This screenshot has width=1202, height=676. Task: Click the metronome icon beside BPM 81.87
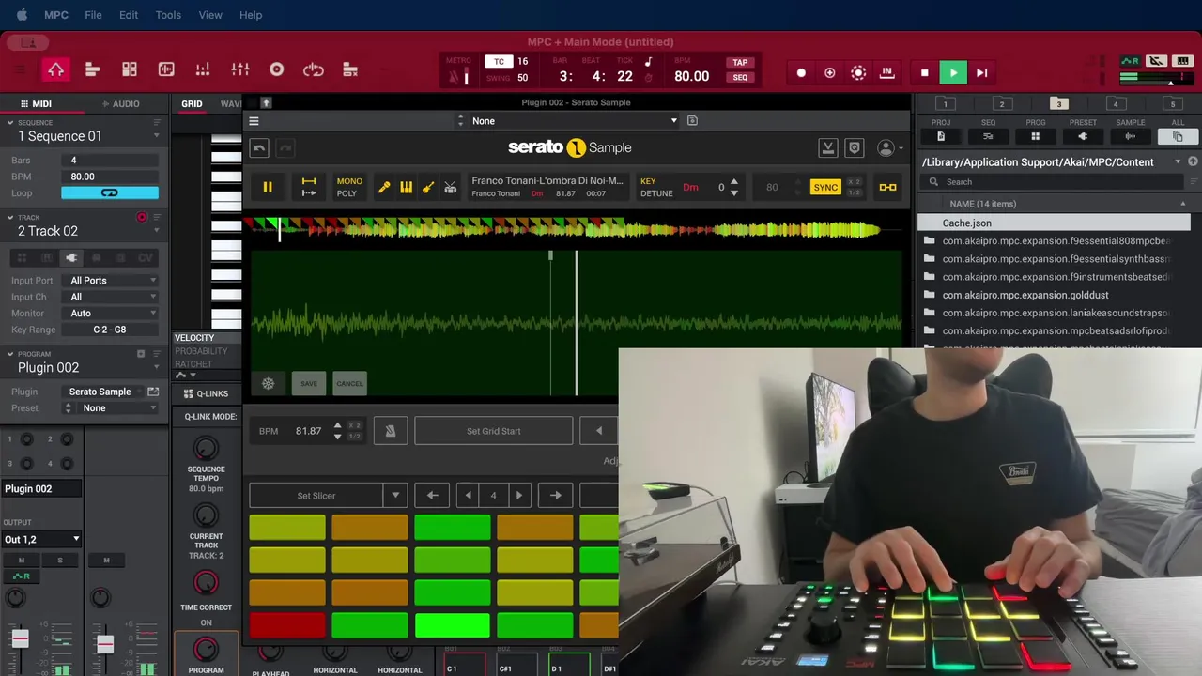click(x=391, y=431)
